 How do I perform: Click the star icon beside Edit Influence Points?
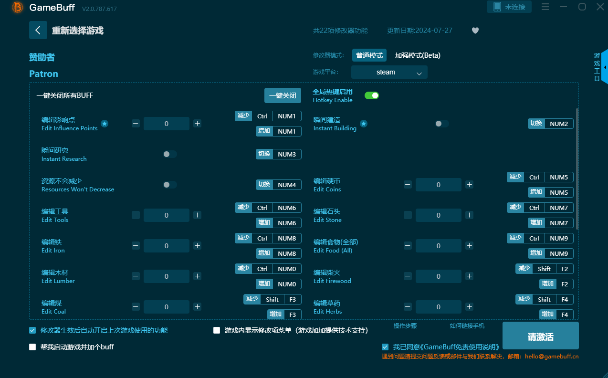[x=105, y=124]
